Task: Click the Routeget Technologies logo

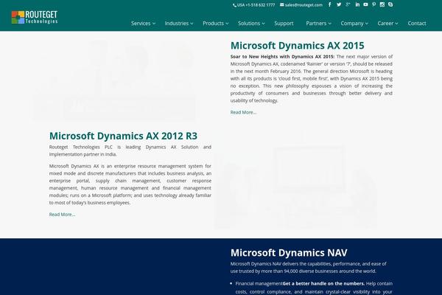Action: click(35, 17)
